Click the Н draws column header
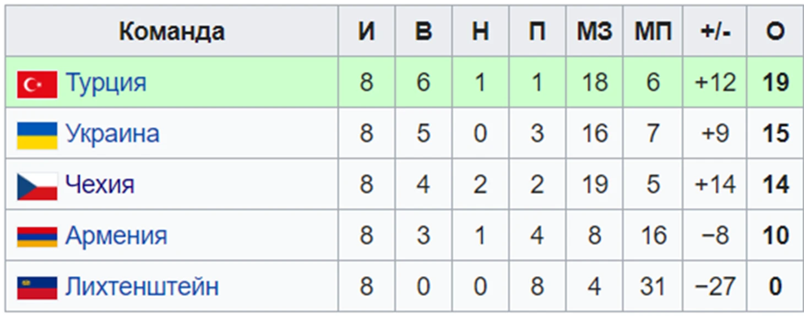The height and width of the screenshot is (316, 804). pyautogui.click(x=480, y=32)
